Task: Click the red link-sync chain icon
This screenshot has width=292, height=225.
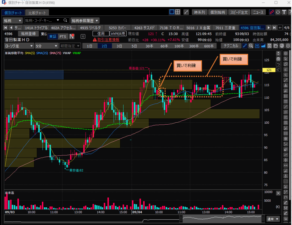Action: [x=271, y=12]
